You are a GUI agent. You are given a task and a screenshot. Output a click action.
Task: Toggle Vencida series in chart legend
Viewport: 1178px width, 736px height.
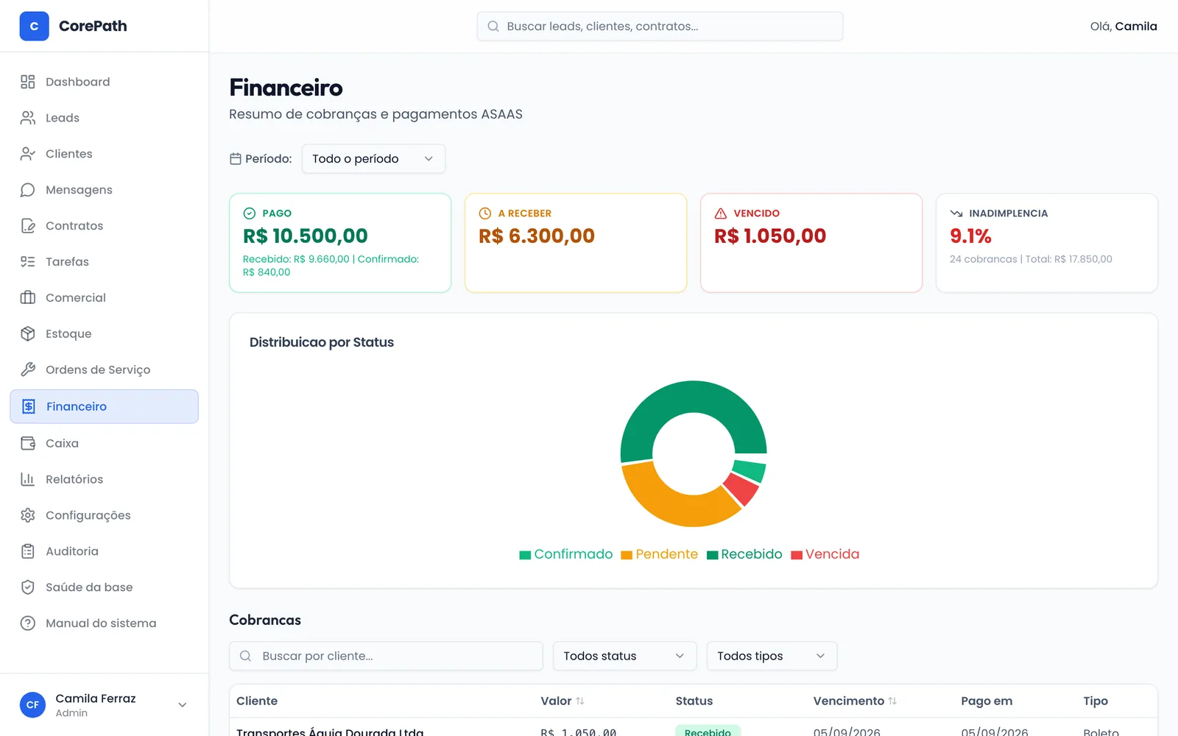tap(825, 554)
